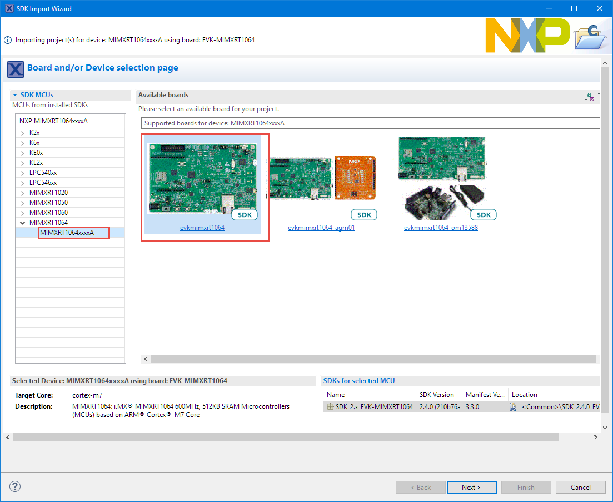Collapse the SDK MCUs section header
Screen dimensions: 613x502
pos(15,95)
